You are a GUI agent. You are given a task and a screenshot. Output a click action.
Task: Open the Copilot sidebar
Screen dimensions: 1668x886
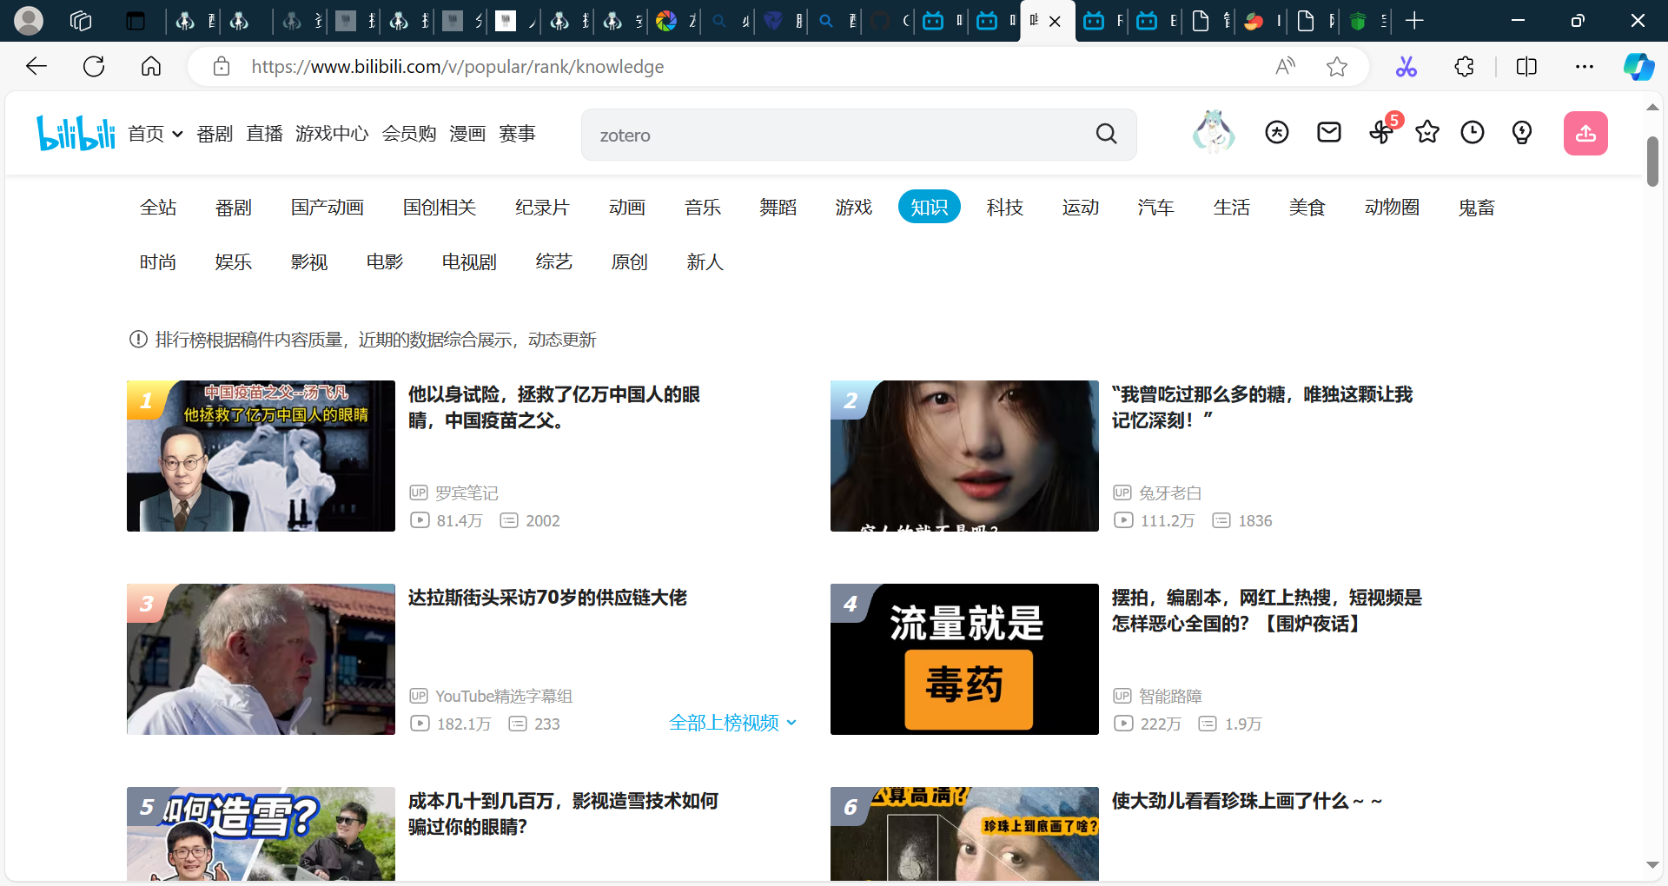1638,66
